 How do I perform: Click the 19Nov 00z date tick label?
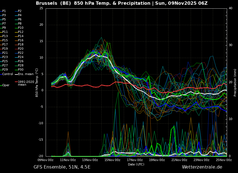pyautogui.click(x=157, y=160)
